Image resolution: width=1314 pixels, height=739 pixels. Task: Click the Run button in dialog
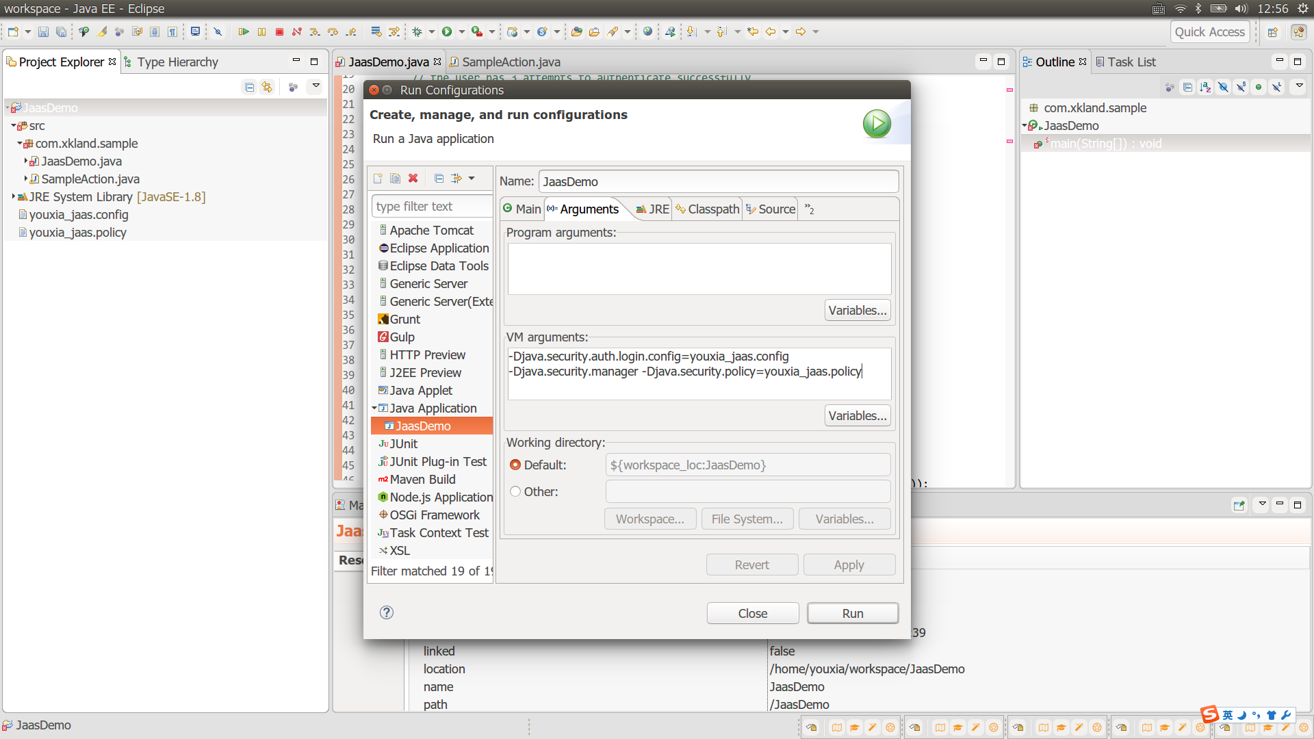852,613
